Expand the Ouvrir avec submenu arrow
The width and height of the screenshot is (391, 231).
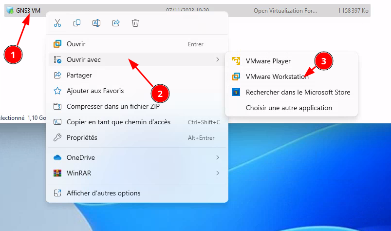pos(217,59)
